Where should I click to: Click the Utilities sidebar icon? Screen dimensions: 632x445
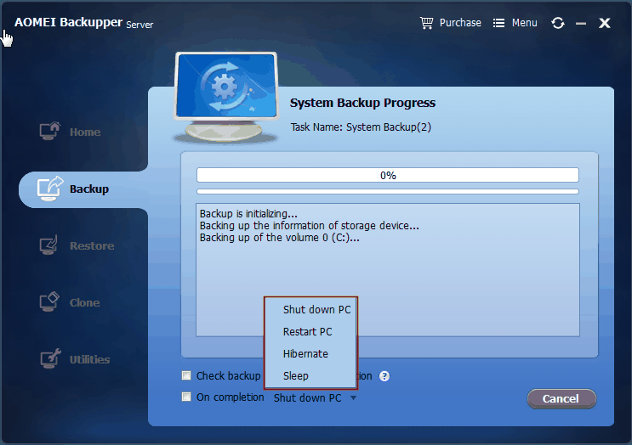50,359
